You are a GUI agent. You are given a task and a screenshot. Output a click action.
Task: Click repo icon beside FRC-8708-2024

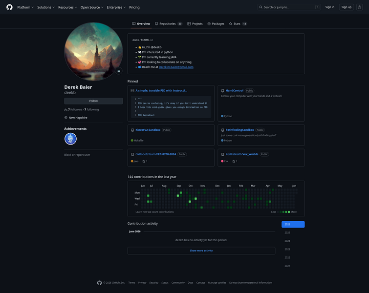pyautogui.click(x=132, y=154)
